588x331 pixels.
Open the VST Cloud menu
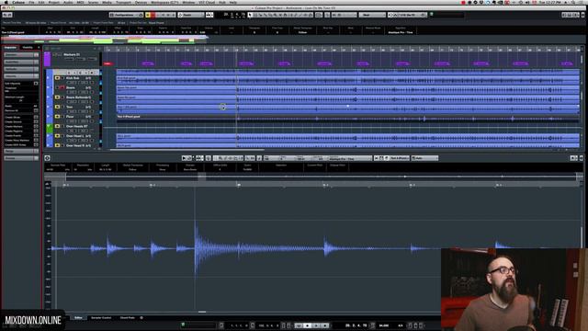(x=207, y=2)
